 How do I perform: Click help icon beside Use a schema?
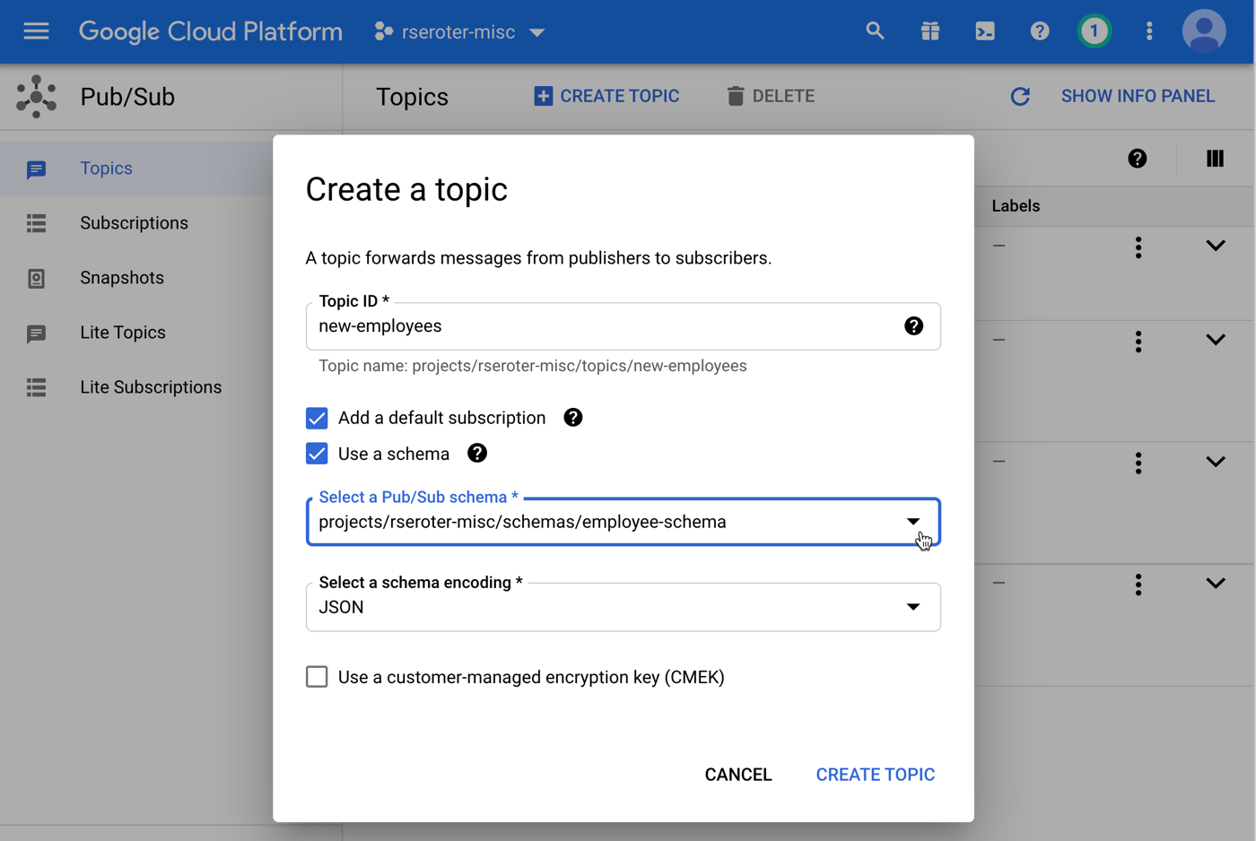pos(477,454)
